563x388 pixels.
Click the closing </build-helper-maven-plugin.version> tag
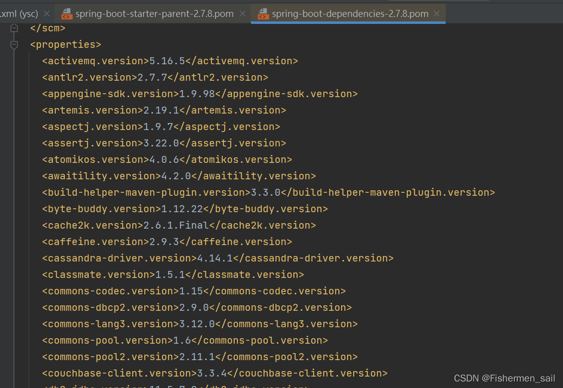(x=388, y=192)
